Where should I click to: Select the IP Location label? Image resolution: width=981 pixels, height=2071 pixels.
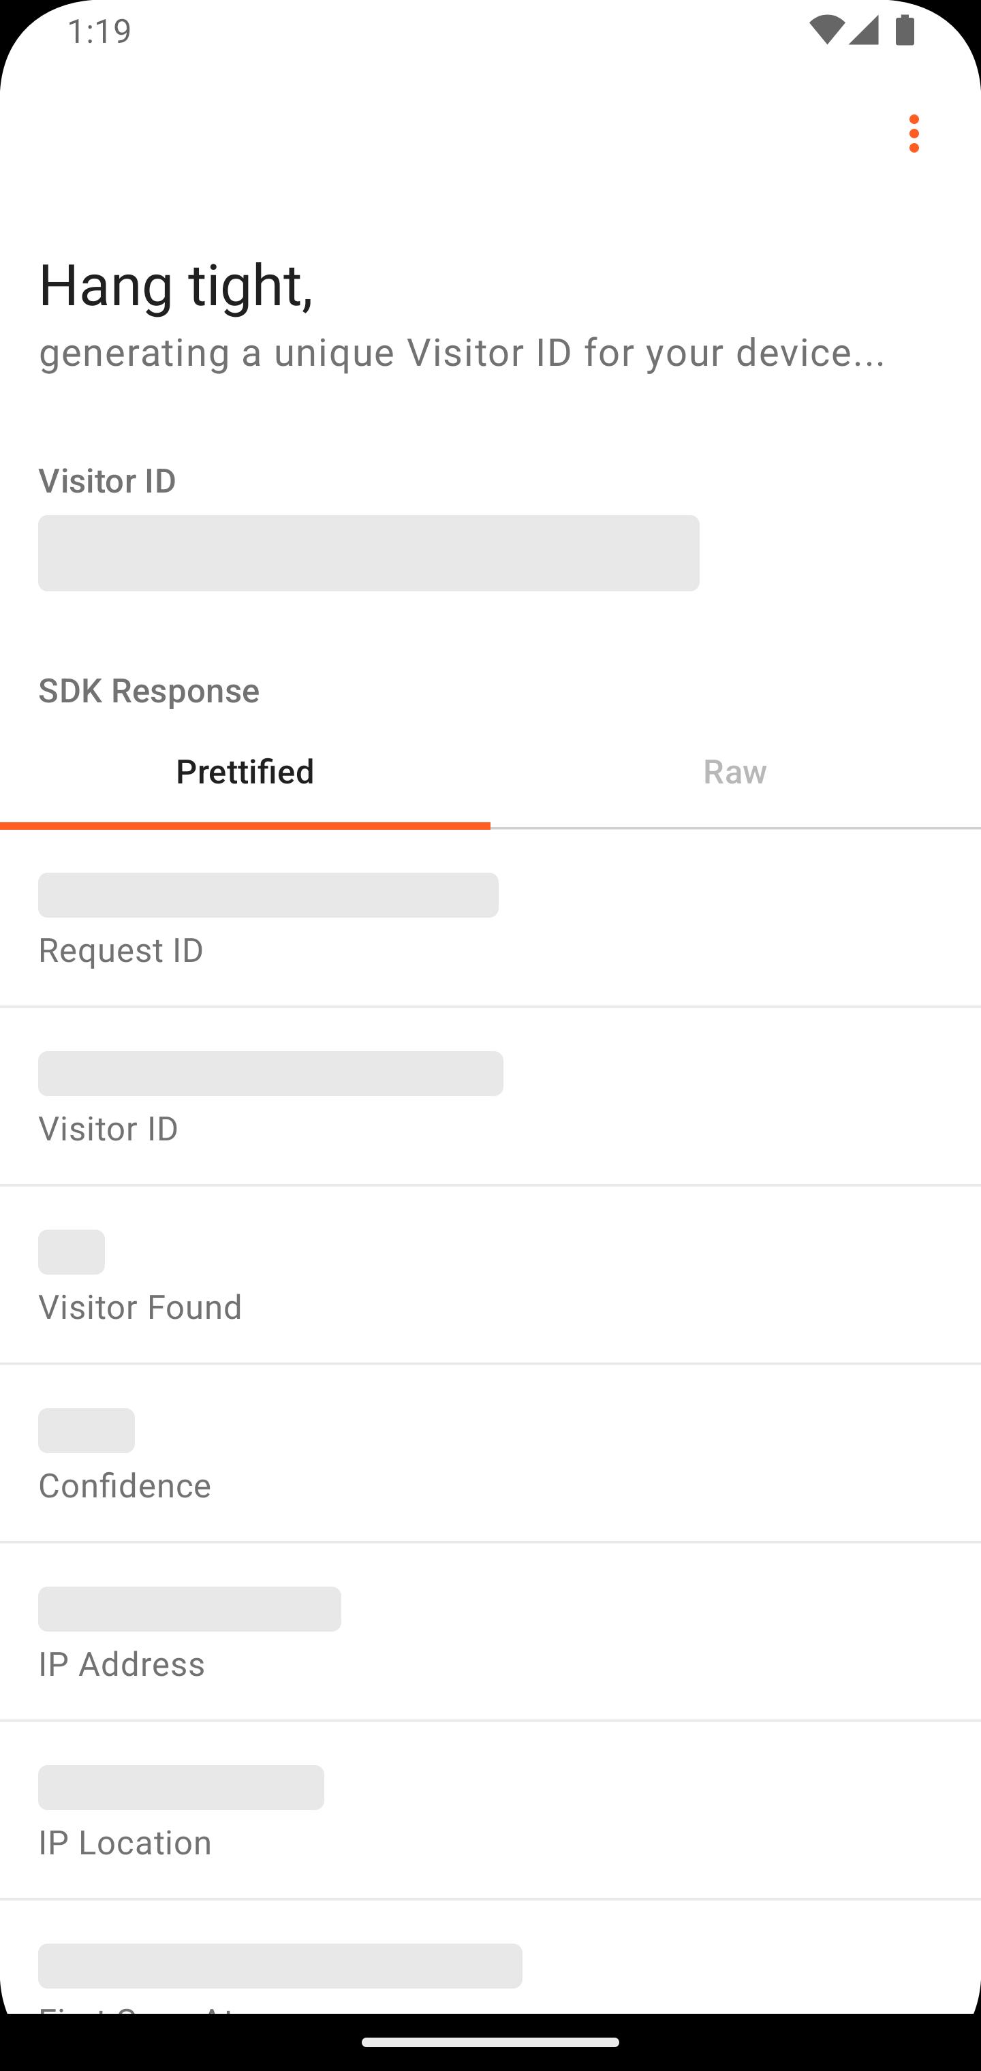point(125,1843)
